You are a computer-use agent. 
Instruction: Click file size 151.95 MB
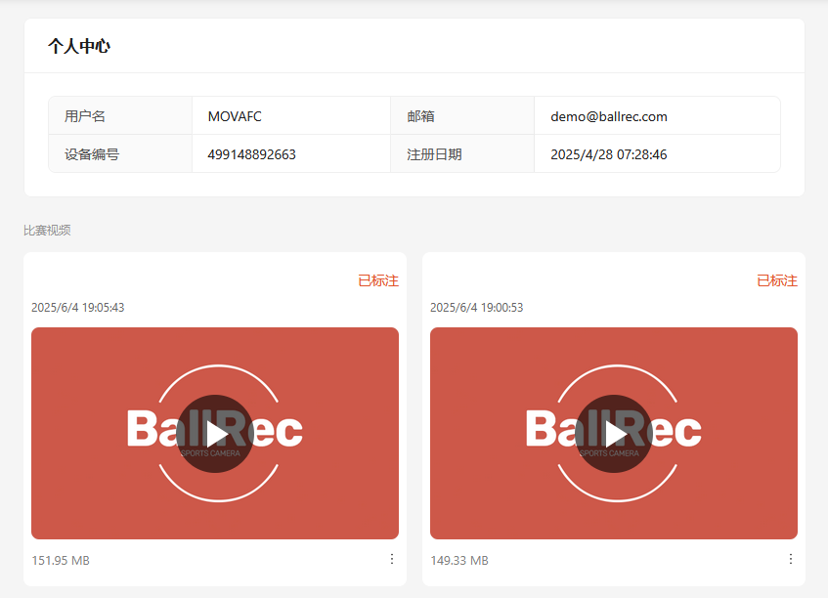pos(61,560)
